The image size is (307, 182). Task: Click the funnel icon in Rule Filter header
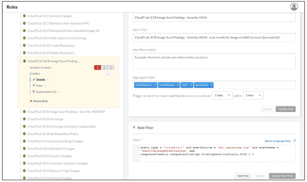click(x=134, y=128)
